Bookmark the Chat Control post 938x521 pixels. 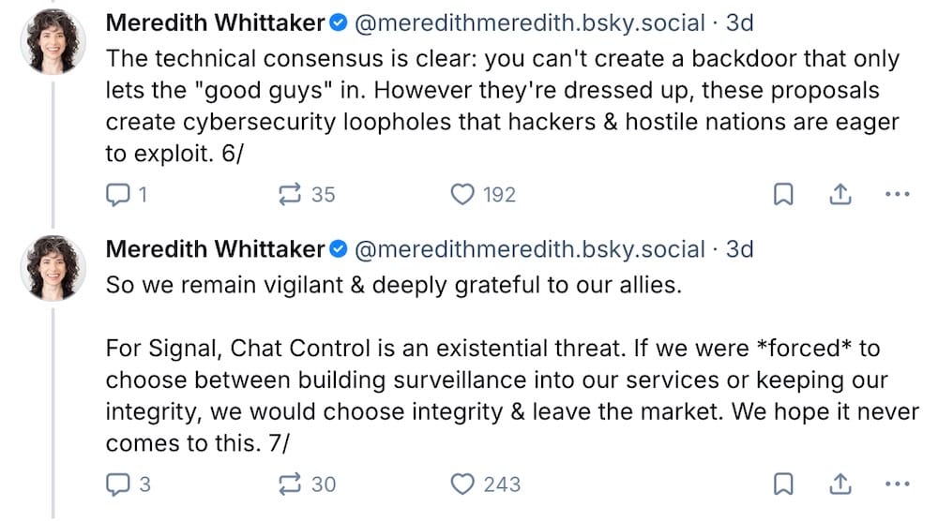coord(783,484)
